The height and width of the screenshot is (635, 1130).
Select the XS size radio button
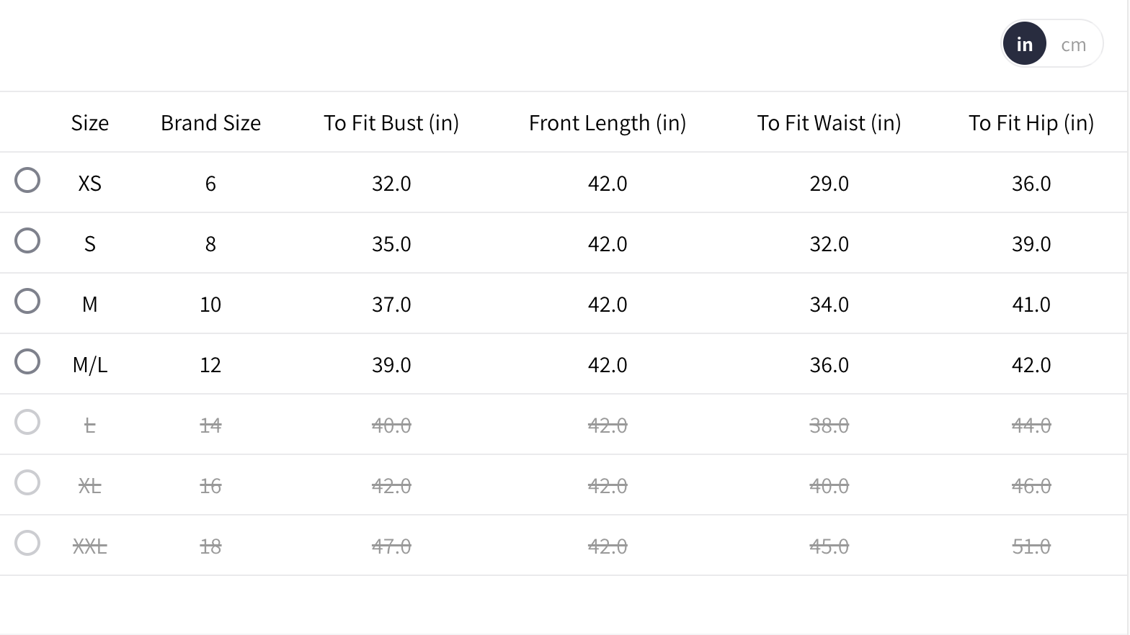click(x=27, y=180)
